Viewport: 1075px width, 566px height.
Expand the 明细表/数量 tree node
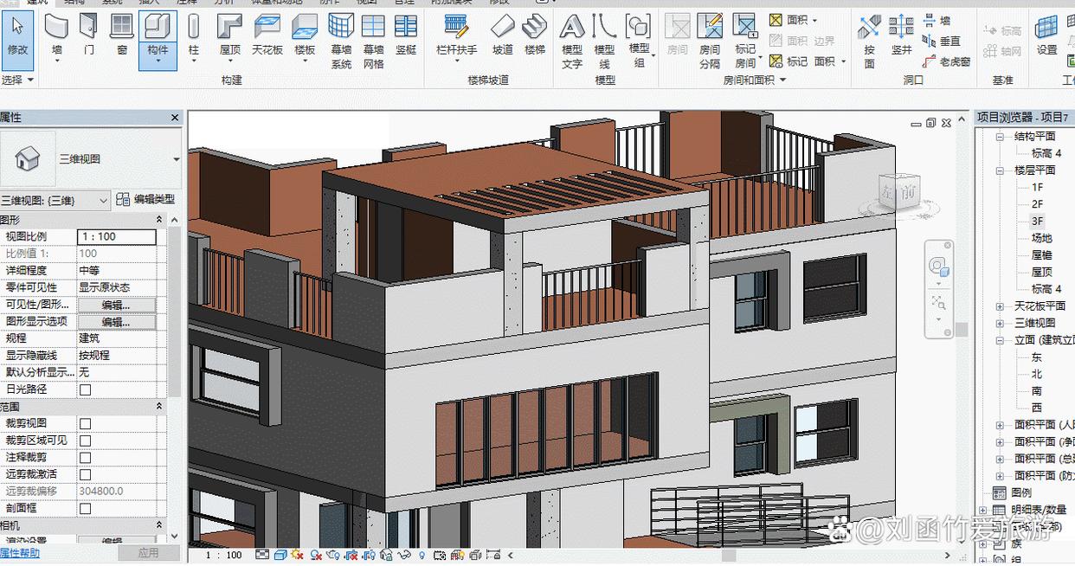983,510
